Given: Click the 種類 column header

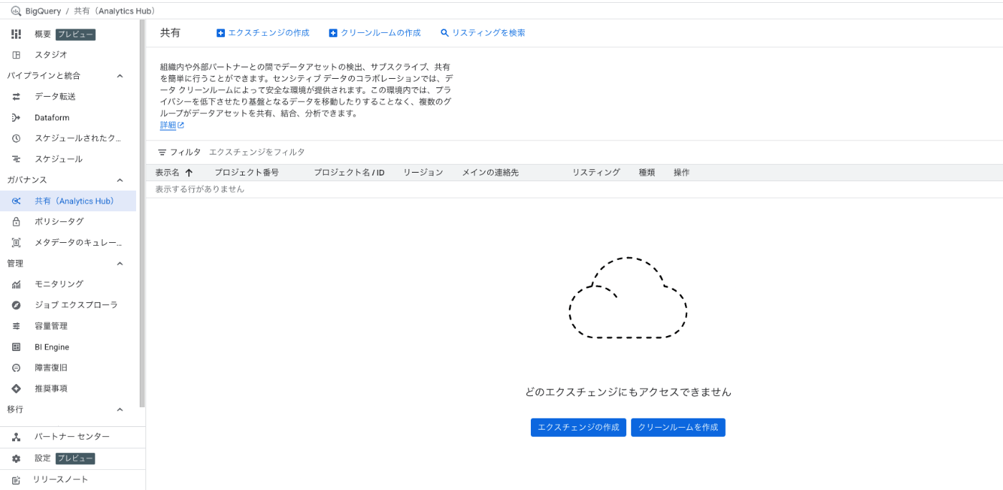Looking at the screenshot, I should coord(647,173).
